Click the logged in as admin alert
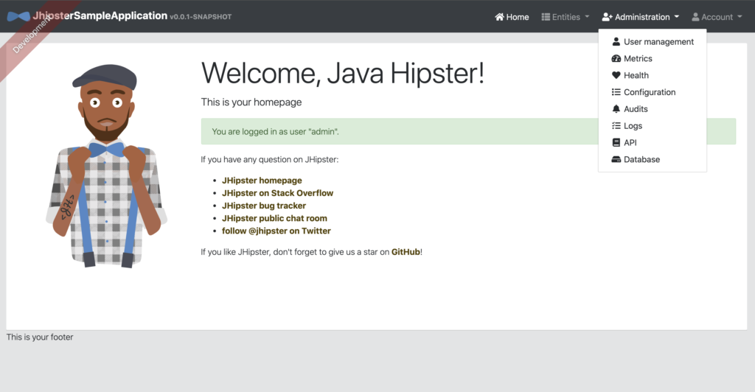This screenshot has width=755, height=392. 468,131
